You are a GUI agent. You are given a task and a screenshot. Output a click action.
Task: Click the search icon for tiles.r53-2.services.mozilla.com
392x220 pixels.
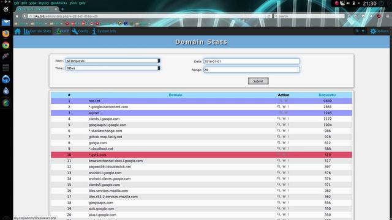coord(279,196)
